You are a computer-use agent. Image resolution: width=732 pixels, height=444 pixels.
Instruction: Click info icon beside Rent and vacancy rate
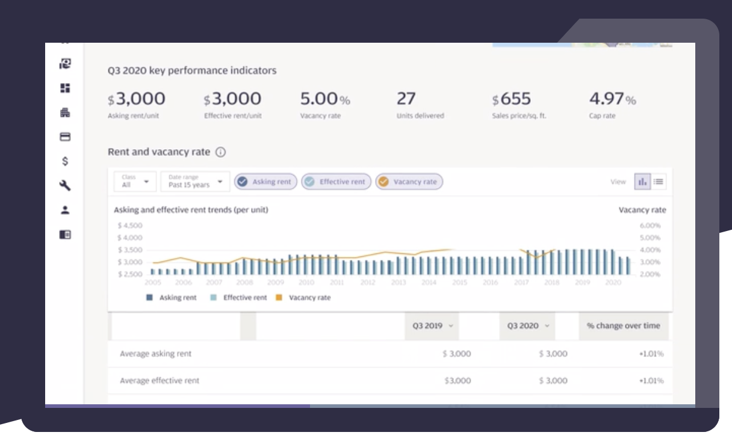[x=220, y=152]
